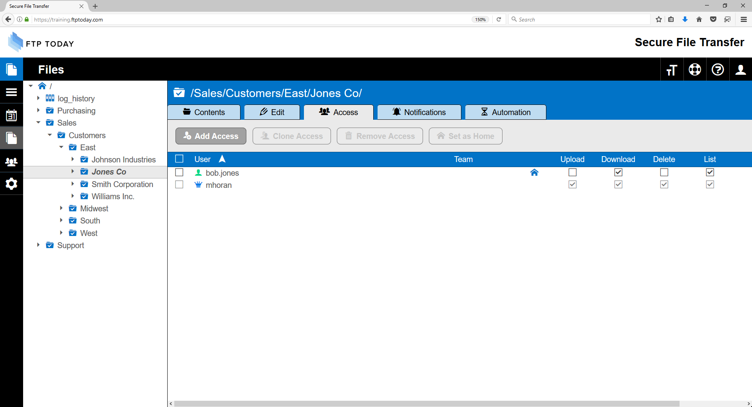Enable Upload permission for bob.jones
This screenshot has width=752, height=407.
572,173
